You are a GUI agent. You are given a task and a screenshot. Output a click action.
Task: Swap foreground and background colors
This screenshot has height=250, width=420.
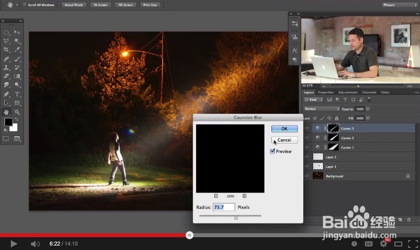17,119
